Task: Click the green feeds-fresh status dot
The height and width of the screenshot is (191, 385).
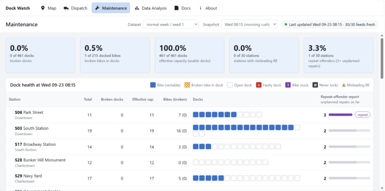Action: [286, 24]
